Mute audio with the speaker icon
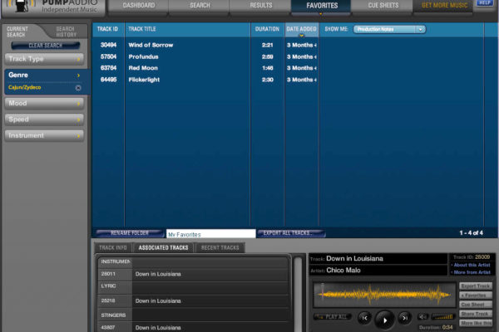Image resolution: width=499 pixels, height=332 pixels. pos(423,317)
